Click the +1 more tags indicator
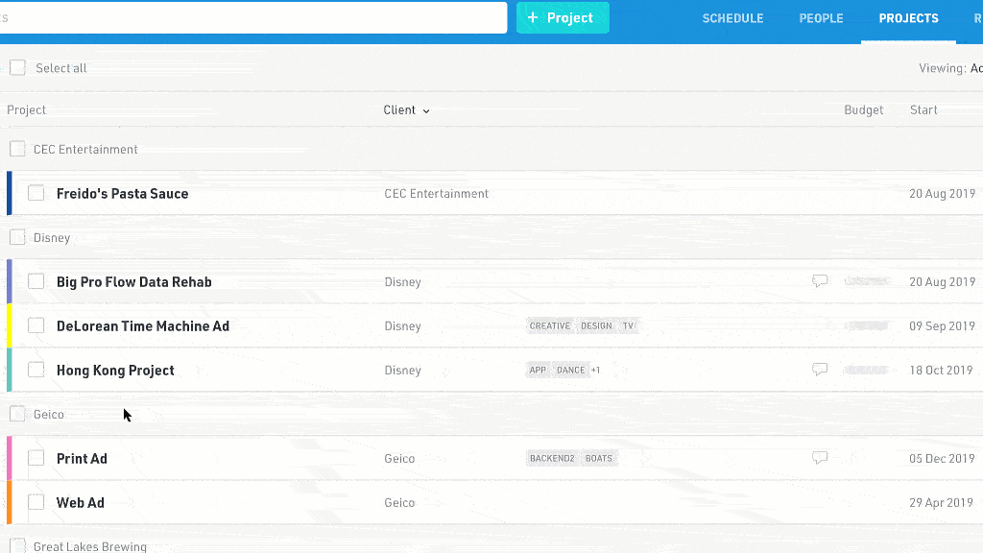 click(595, 371)
